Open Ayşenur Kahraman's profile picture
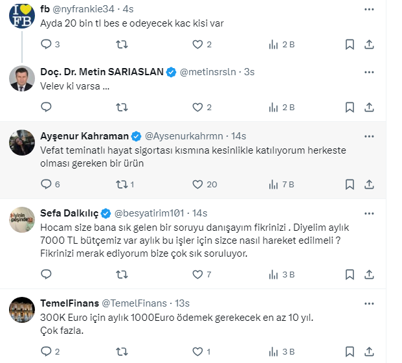The image size is (402, 363). point(21,143)
